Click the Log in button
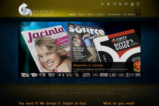Viewport: 159px width, 106px height. pos(138,10)
